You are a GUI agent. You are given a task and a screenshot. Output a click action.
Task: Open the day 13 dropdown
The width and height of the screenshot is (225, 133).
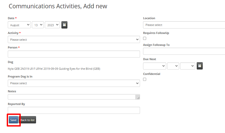click(38, 25)
